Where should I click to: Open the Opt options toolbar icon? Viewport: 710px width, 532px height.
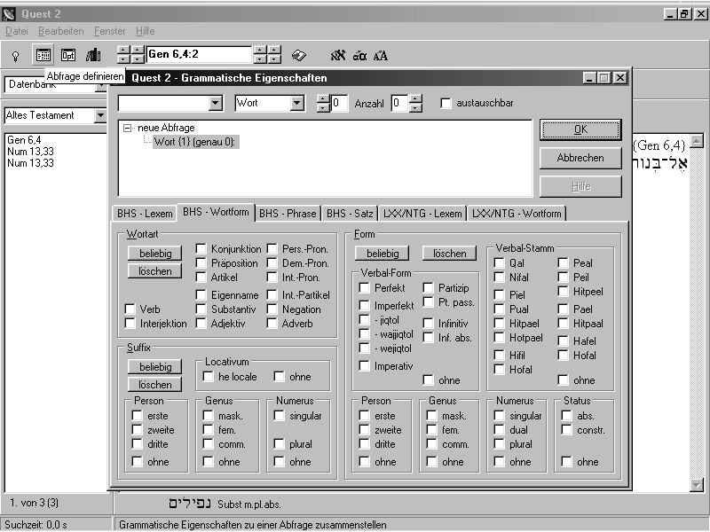[x=67, y=55]
